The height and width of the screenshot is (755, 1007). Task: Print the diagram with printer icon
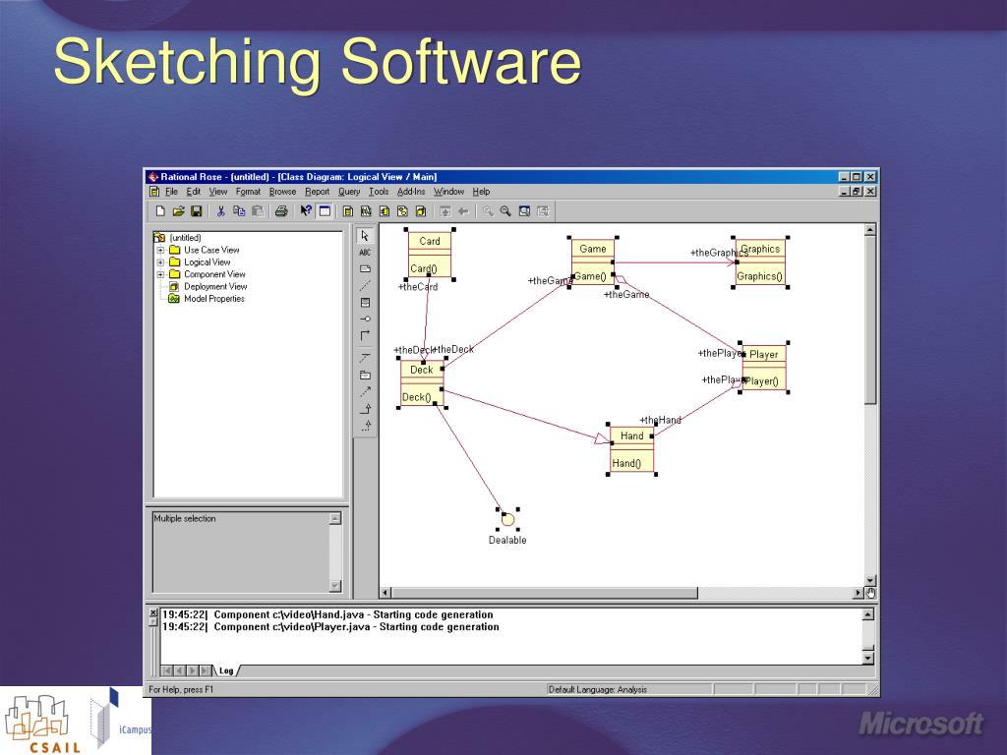[x=281, y=211]
